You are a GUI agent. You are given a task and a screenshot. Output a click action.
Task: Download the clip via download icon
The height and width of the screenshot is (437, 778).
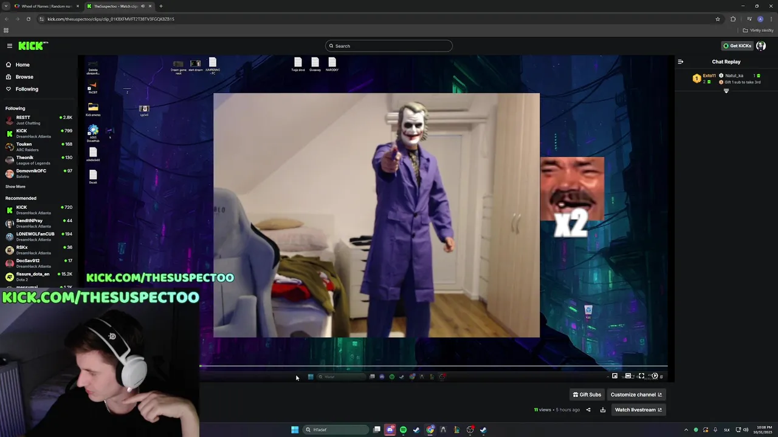click(x=602, y=410)
